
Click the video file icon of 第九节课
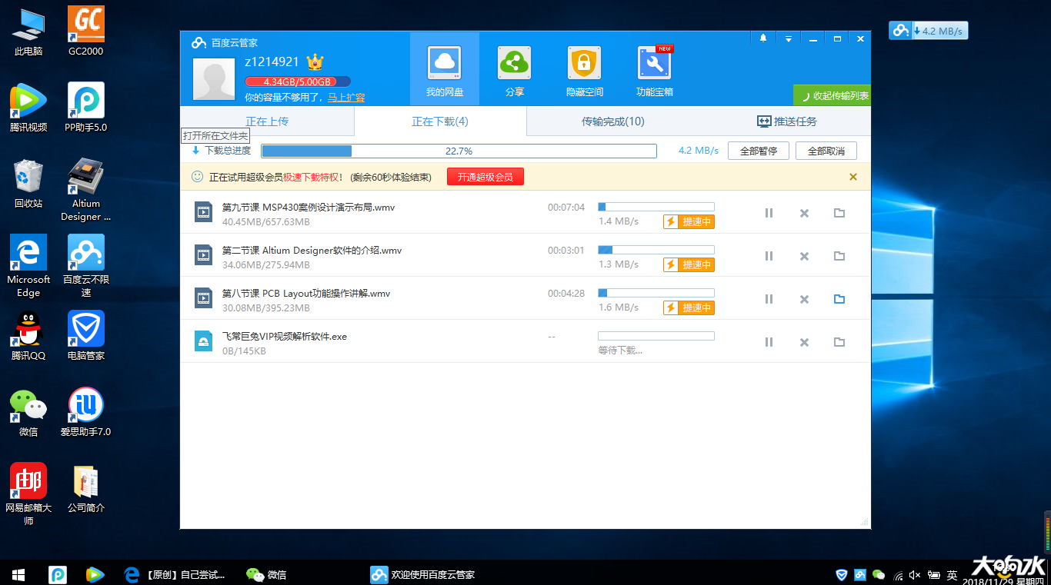(x=203, y=212)
